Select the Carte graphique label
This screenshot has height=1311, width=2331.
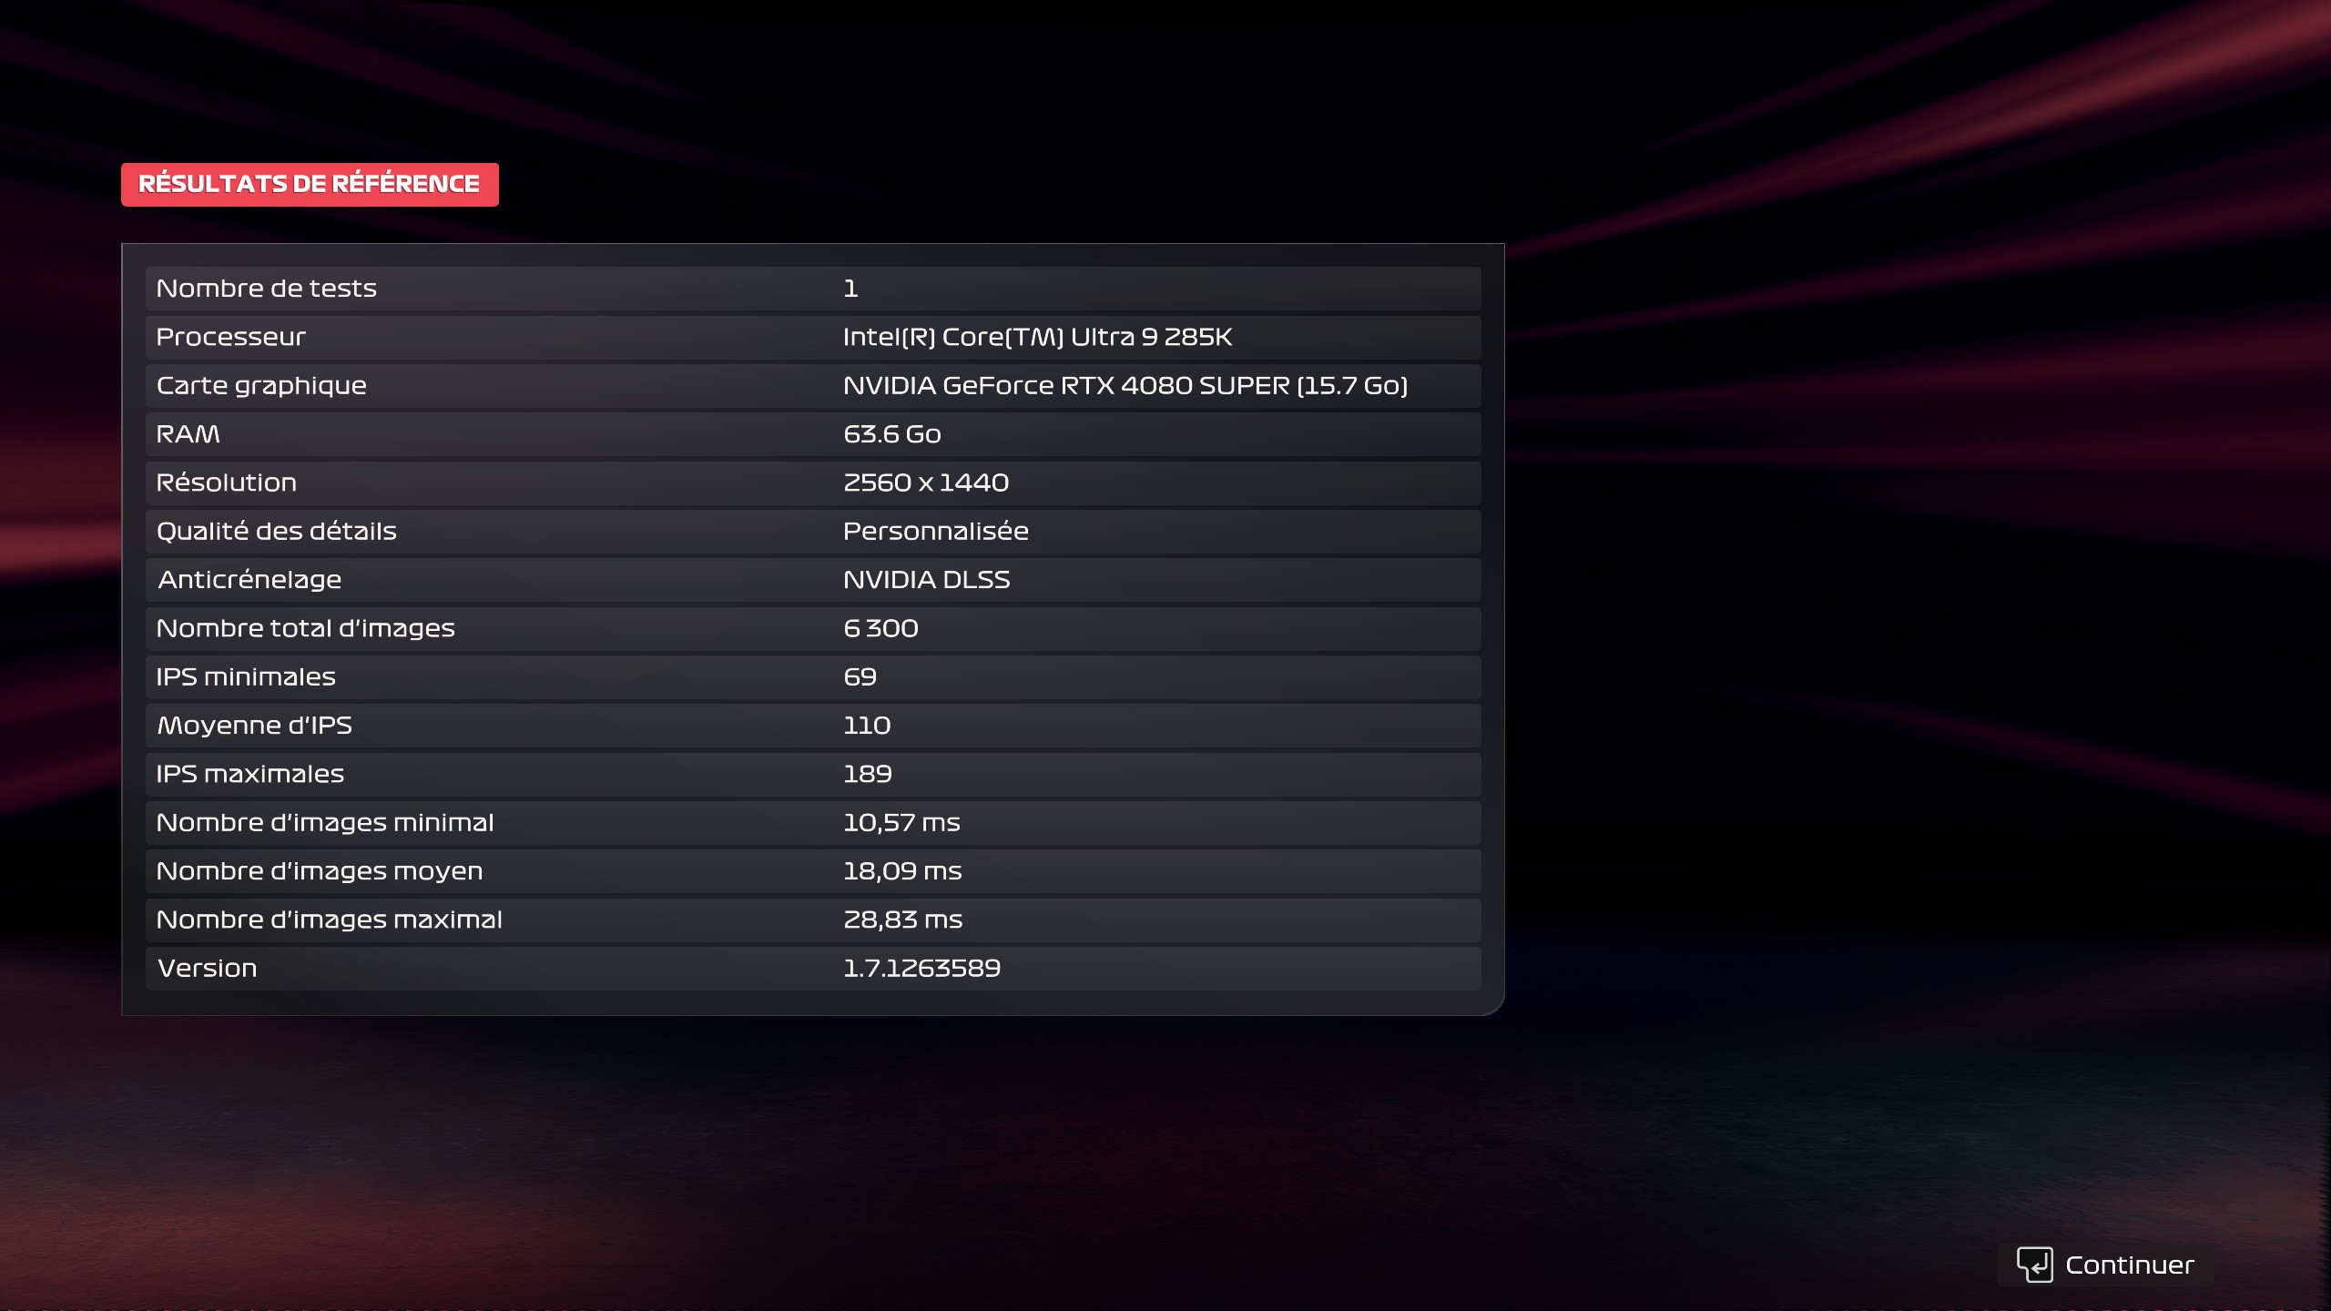[x=261, y=386]
